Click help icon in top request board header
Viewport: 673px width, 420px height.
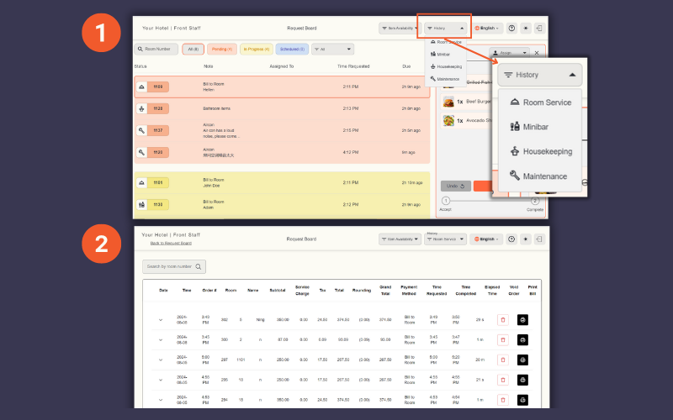point(512,28)
